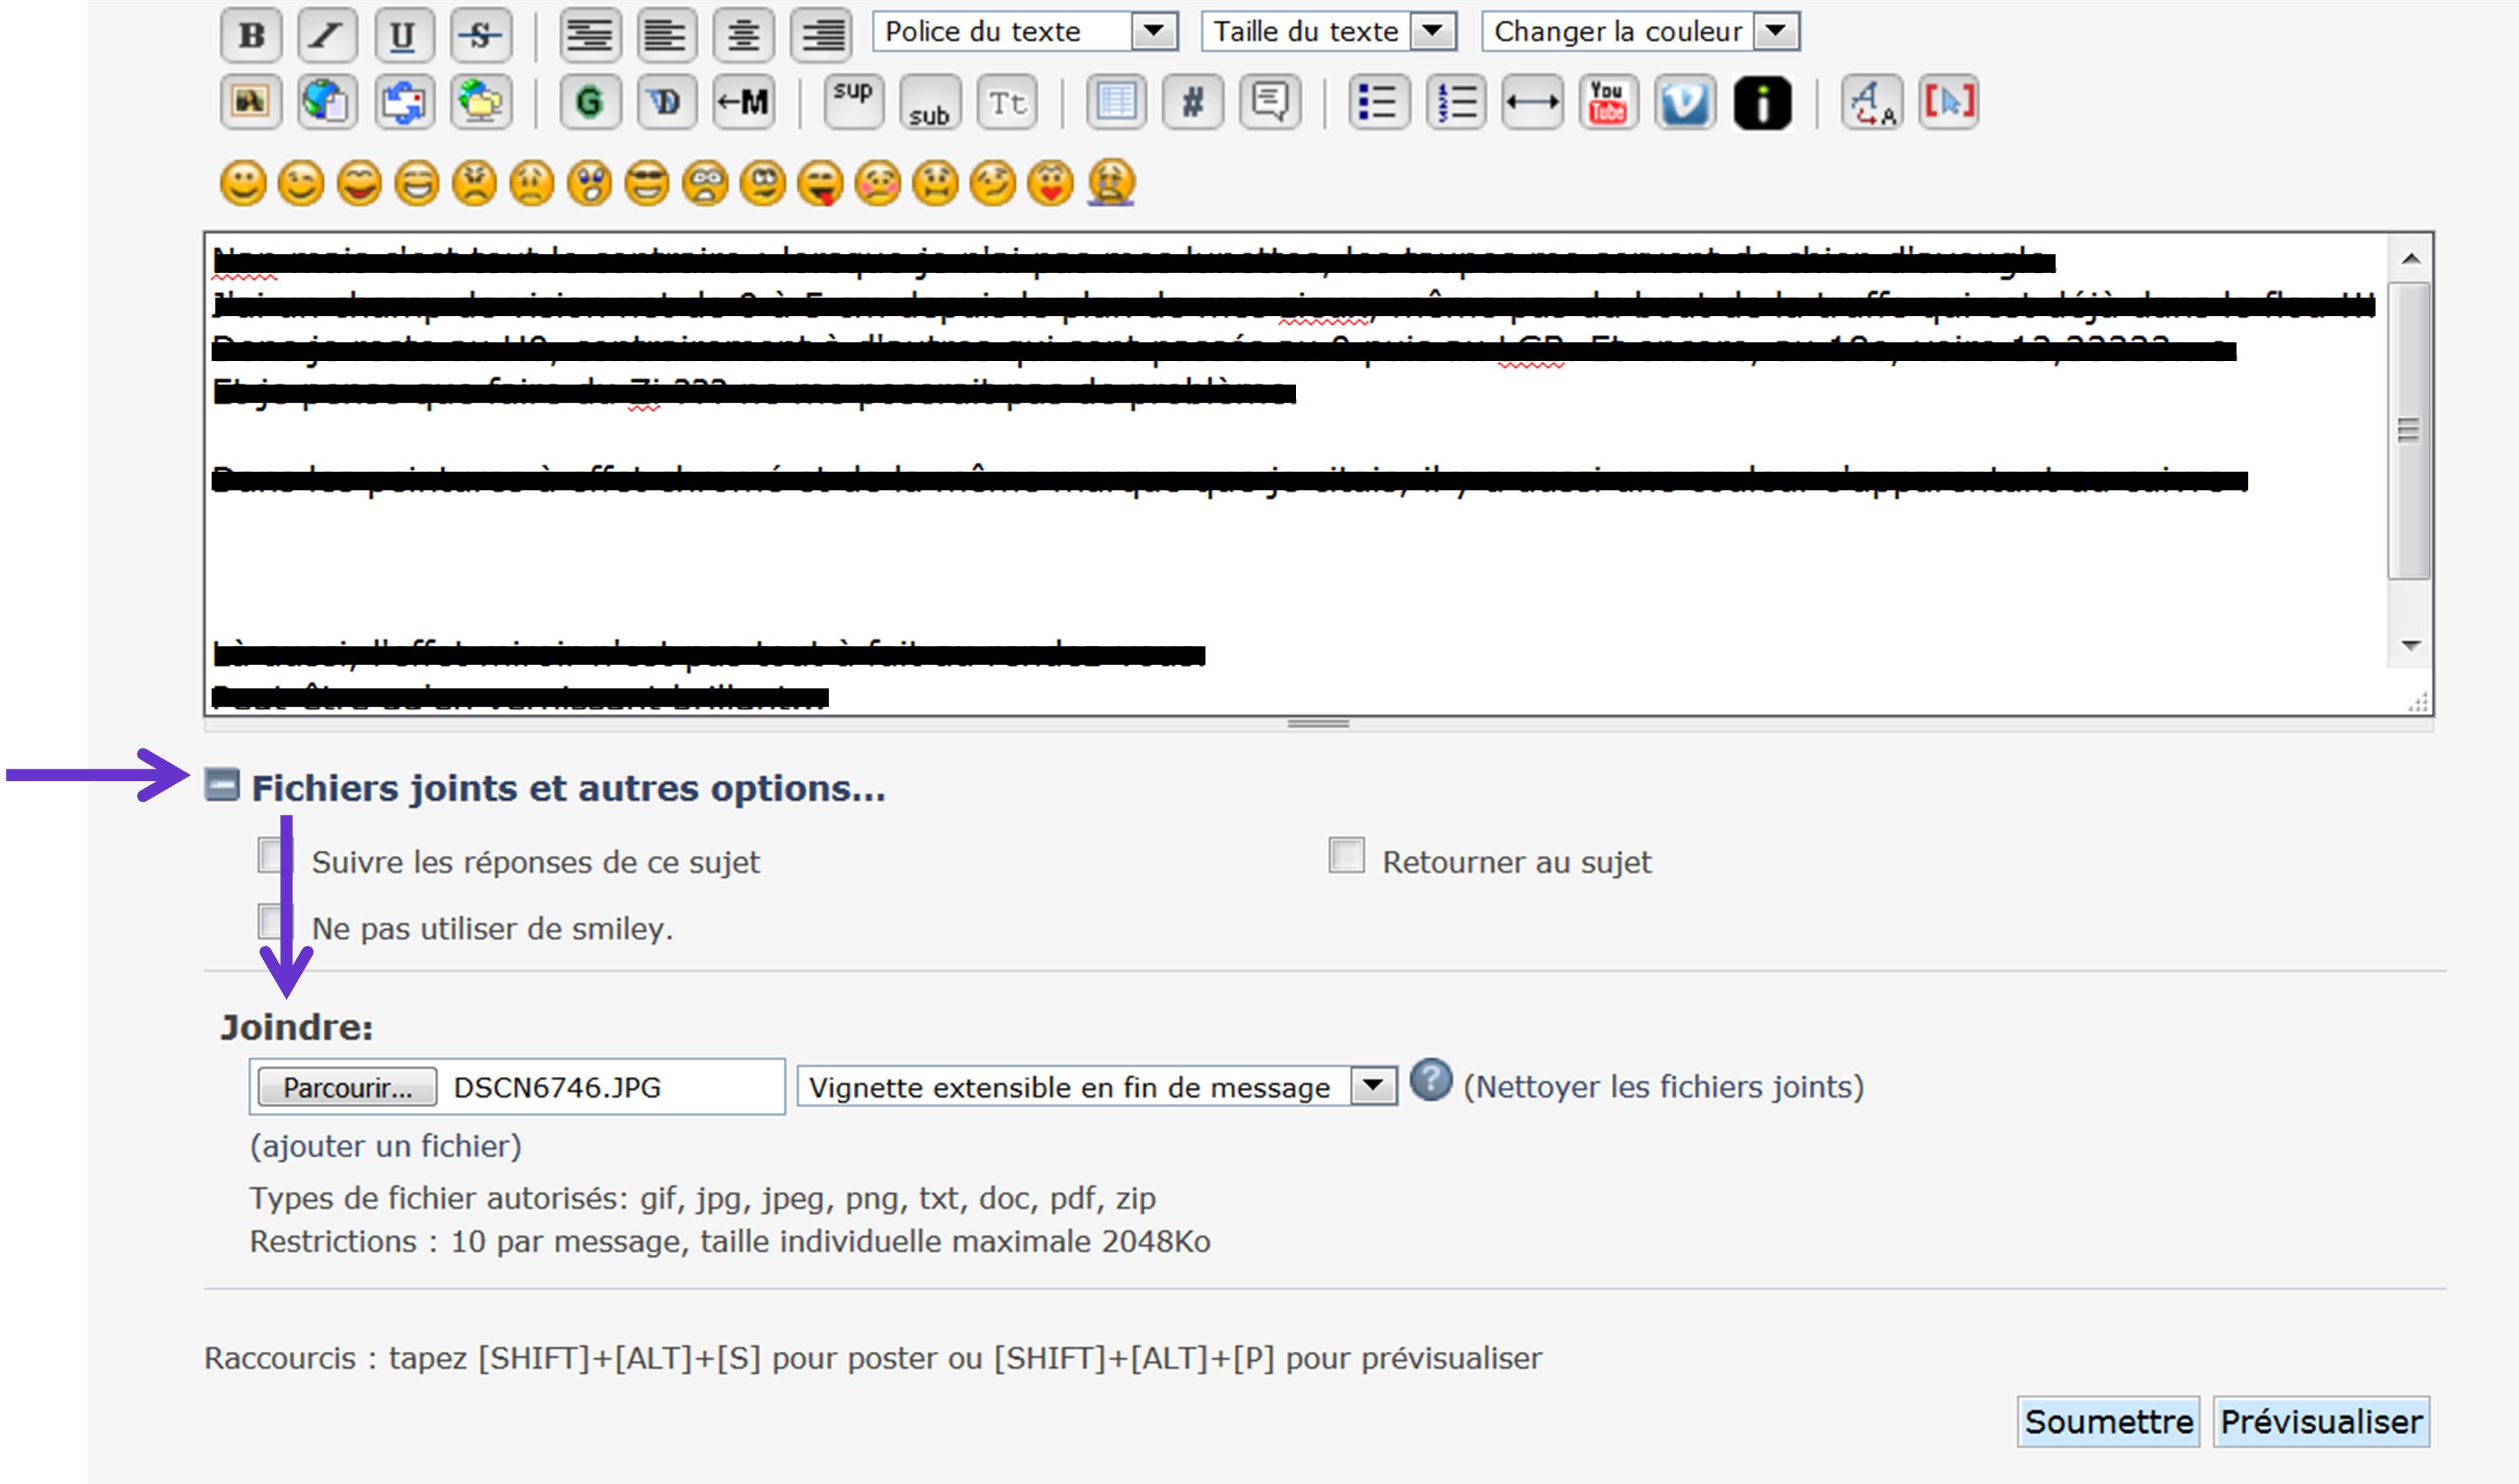Viewport: 2519px width, 1484px height.
Task: Click the Parcourir... file browse button
Action: [x=347, y=1088]
